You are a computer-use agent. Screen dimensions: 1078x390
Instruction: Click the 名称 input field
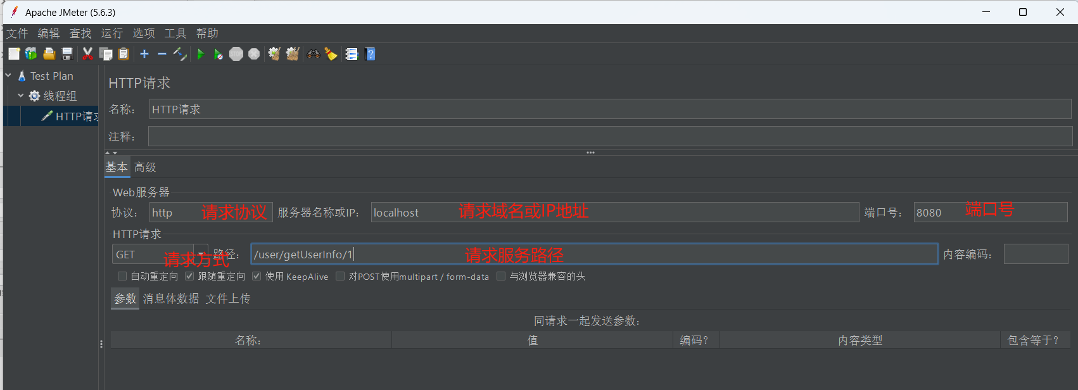click(x=610, y=109)
